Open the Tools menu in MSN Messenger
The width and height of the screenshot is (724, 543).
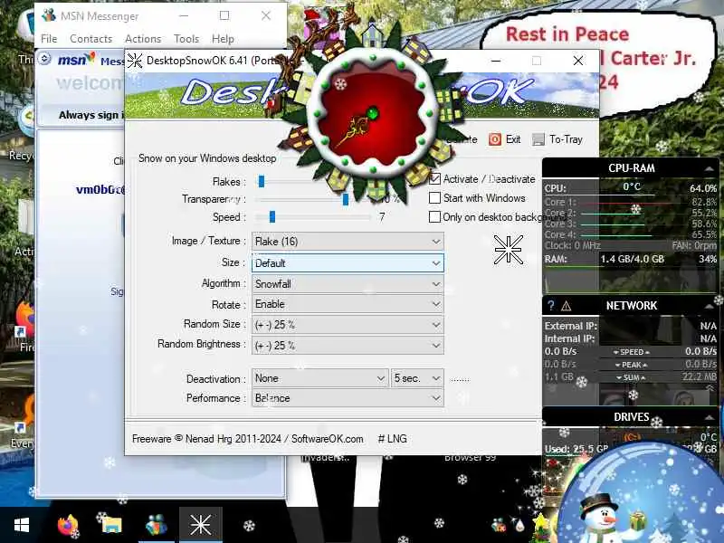point(186,39)
